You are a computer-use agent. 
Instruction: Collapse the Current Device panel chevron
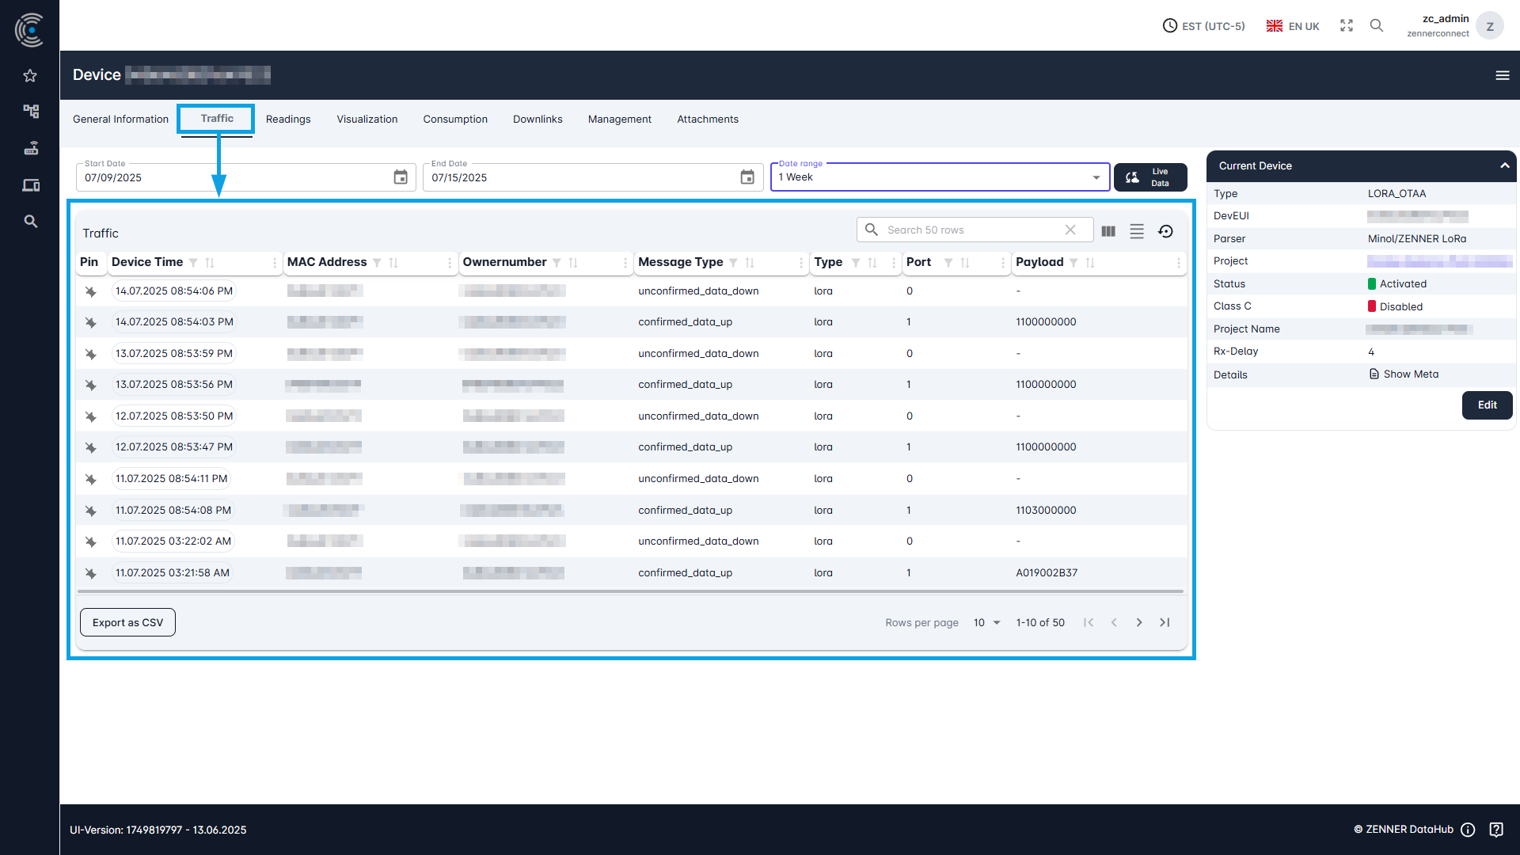(x=1504, y=165)
